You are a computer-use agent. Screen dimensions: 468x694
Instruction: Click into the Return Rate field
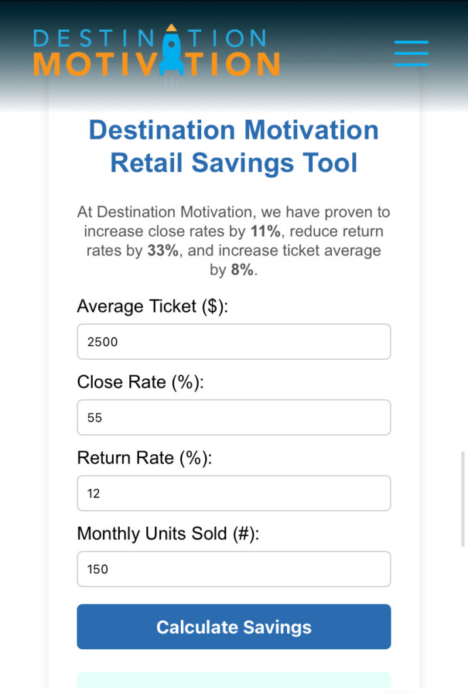tap(234, 493)
